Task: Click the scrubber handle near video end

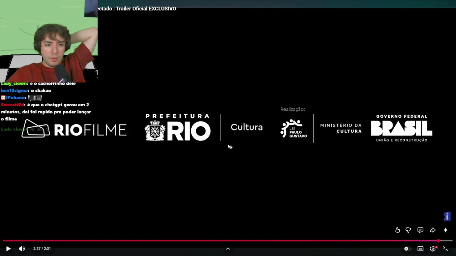Action: point(439,241)
